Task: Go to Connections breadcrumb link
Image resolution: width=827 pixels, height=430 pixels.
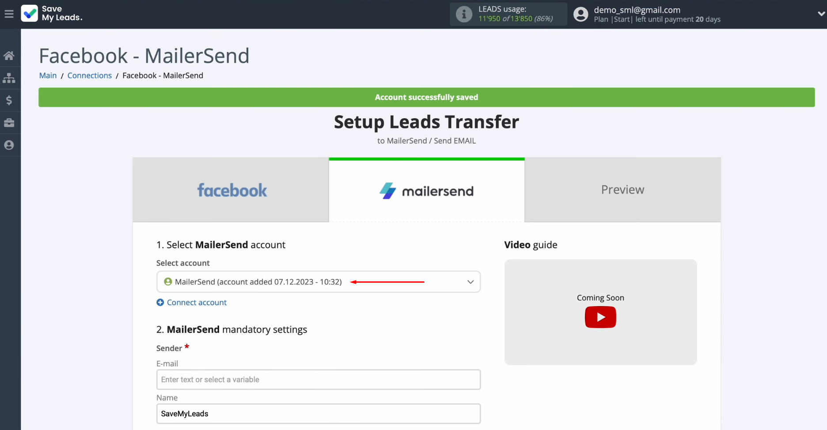Action: pos(90,75)
